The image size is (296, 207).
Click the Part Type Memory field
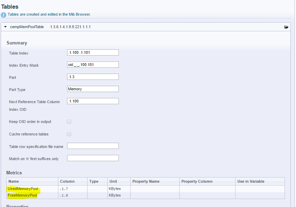point(93,89)
